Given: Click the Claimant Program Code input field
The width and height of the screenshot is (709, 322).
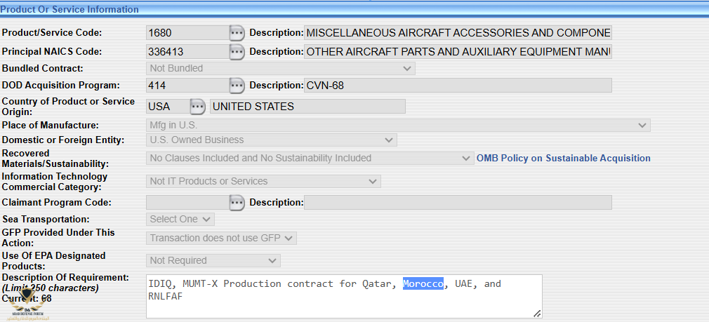Looking at the screenshot, I should point(187,203).
